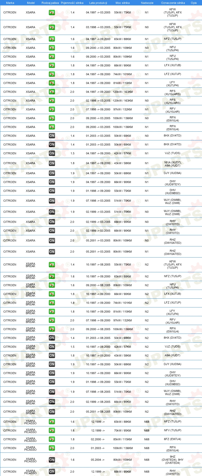The height and width of the screenshot is (476, 202).
Task: Select the 'NFV (TU5JP)' engine code cell
Action: [x=173, y=430]
